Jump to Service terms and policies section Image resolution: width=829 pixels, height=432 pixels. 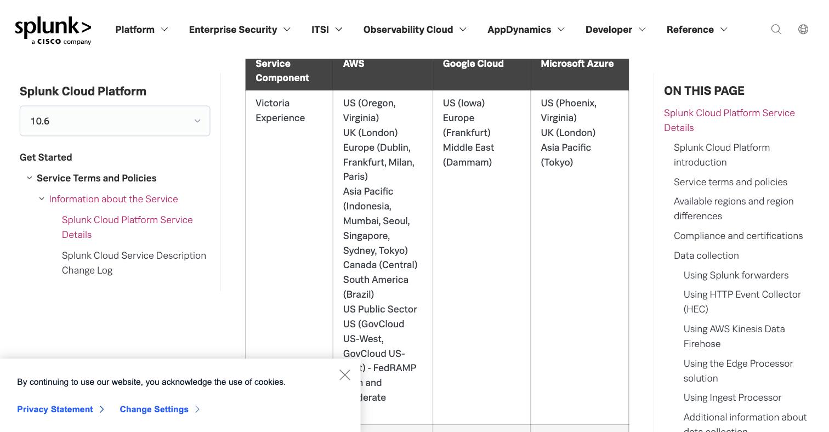click(730, 181)
